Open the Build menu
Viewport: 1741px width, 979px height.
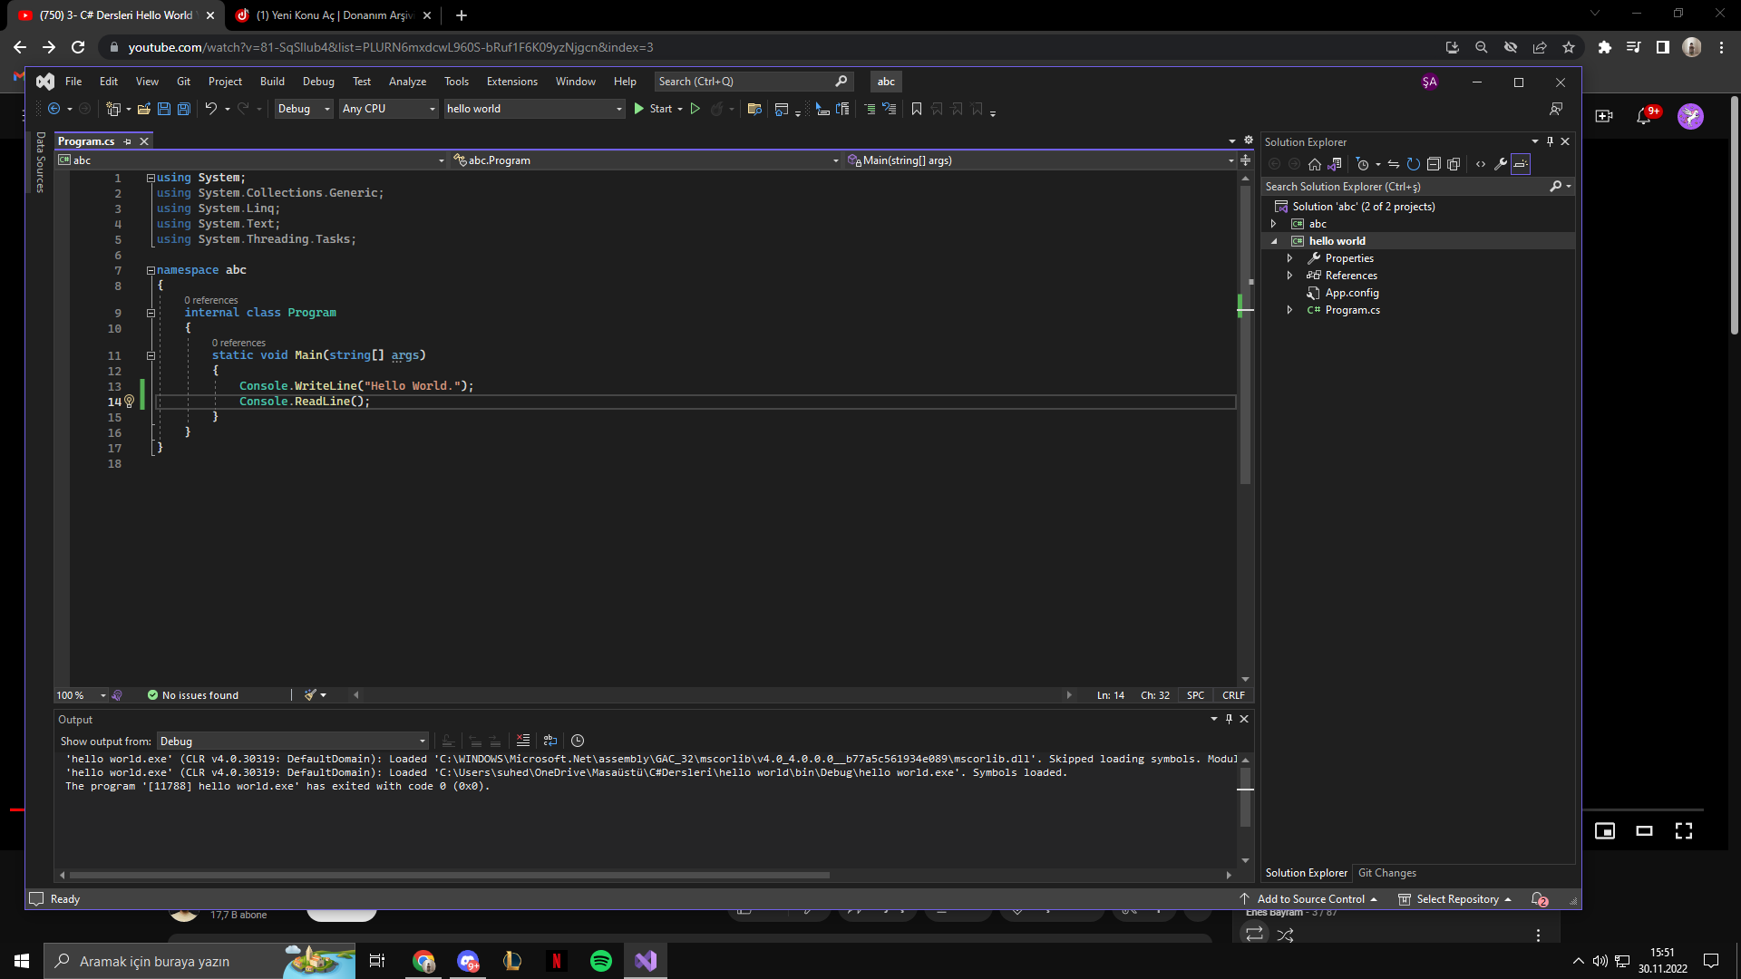[272, 82]
